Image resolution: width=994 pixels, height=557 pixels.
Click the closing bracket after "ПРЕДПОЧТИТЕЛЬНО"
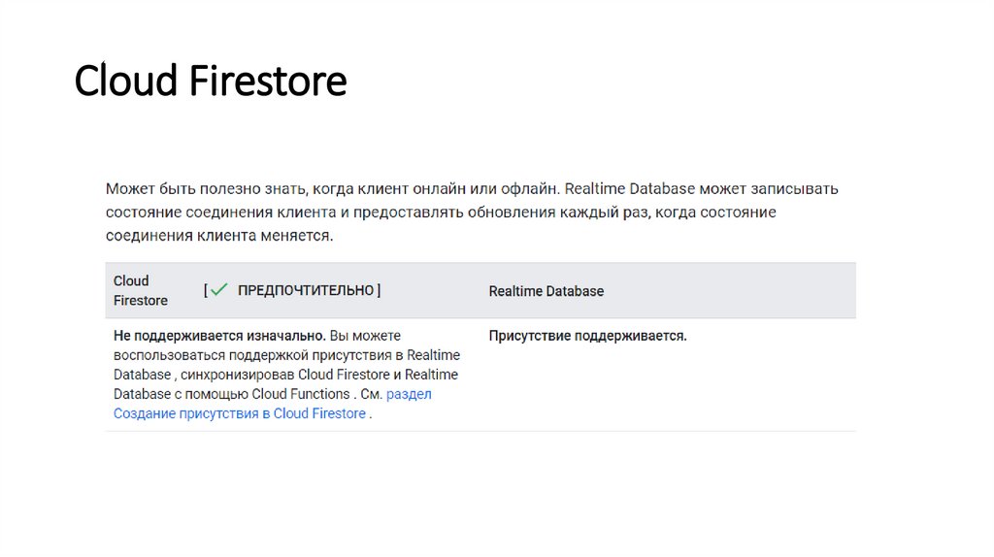coord(379,290)
